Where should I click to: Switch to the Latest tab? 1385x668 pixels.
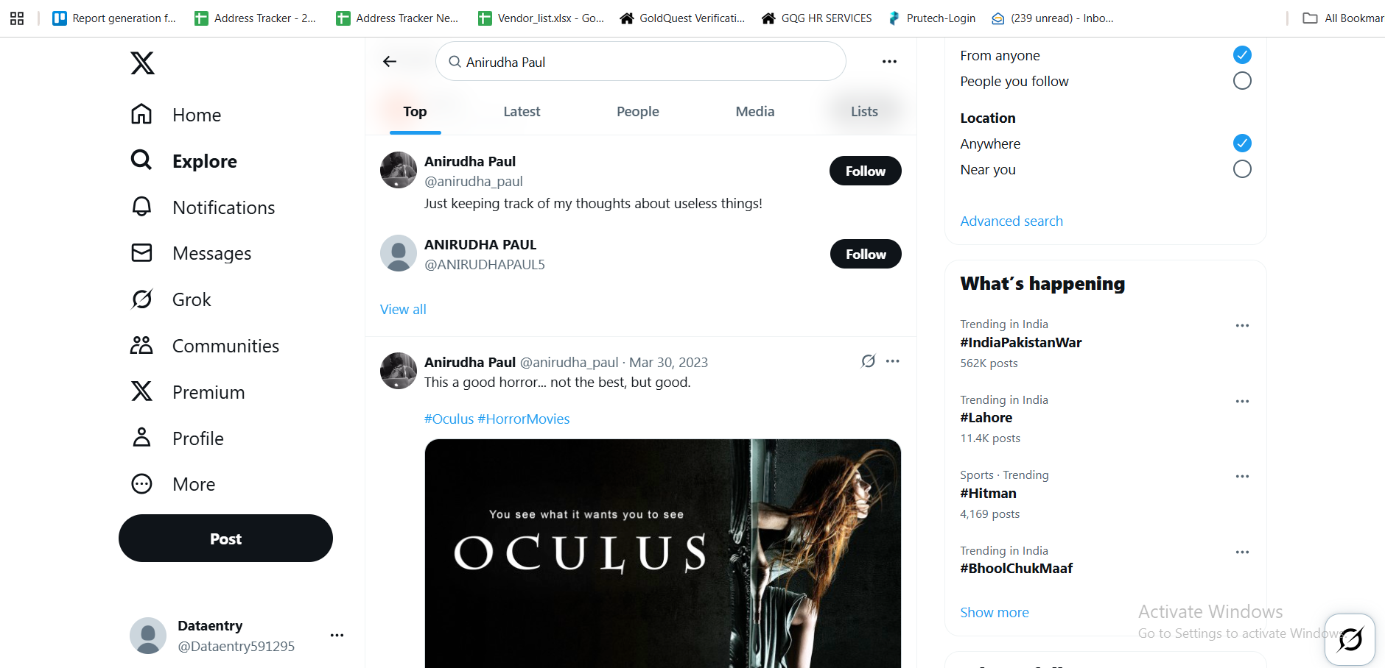[522, 112]
